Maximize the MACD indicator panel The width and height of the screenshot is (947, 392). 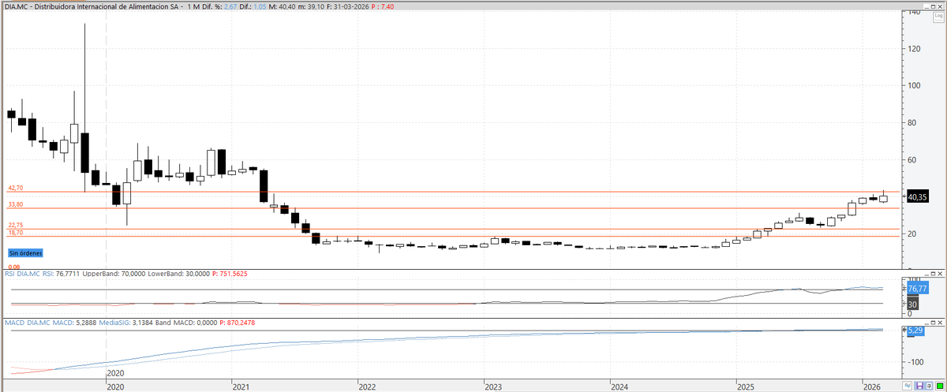coord(933,323)
